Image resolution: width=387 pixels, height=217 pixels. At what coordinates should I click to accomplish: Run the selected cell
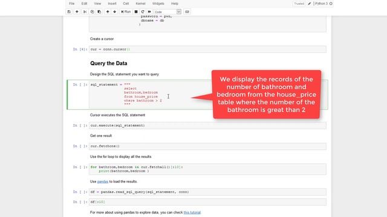pyautogui.click(x=126, y=12)
